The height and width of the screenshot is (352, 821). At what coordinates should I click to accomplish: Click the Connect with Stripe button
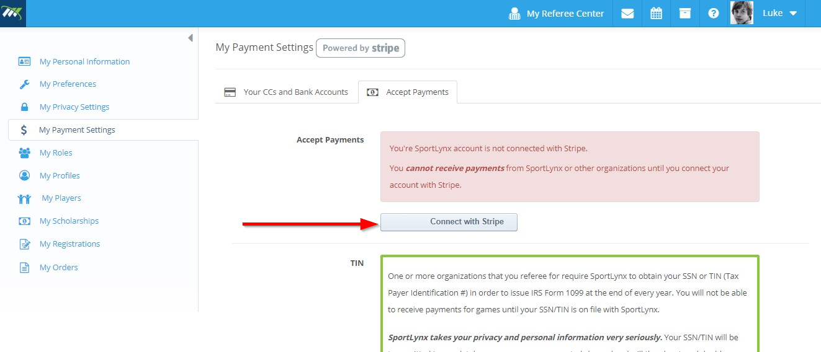[x=449, y=222]
